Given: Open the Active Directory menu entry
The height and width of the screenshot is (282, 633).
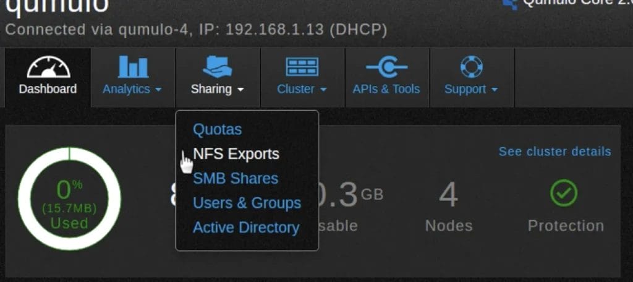Looking at the screenshot, I should pyautogui.click(x=246, y=228).
